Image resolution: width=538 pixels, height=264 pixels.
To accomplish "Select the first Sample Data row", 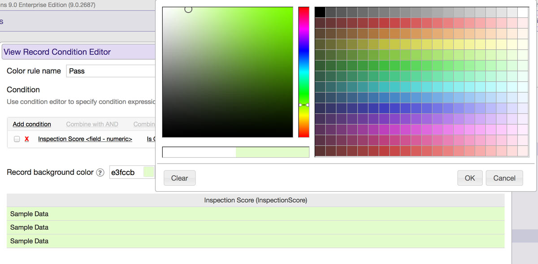I will (x=256, y=214).
